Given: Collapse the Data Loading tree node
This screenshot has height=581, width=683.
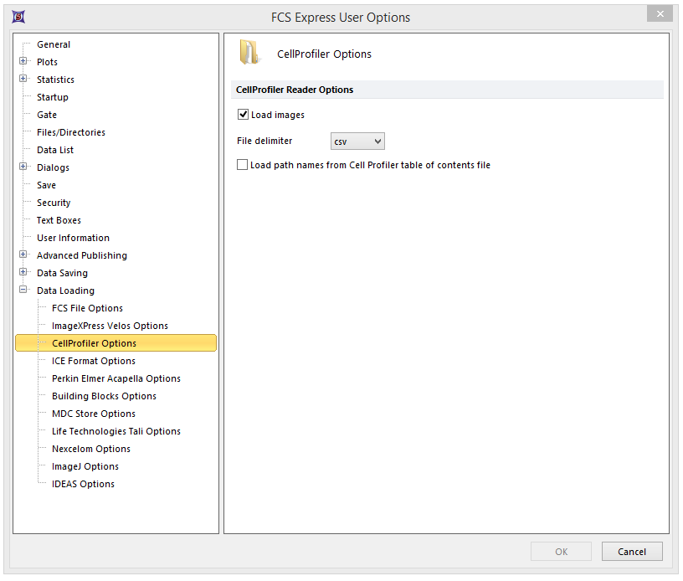Looking at the screenshot, I should pyautogui.click(x=23, y=290).
